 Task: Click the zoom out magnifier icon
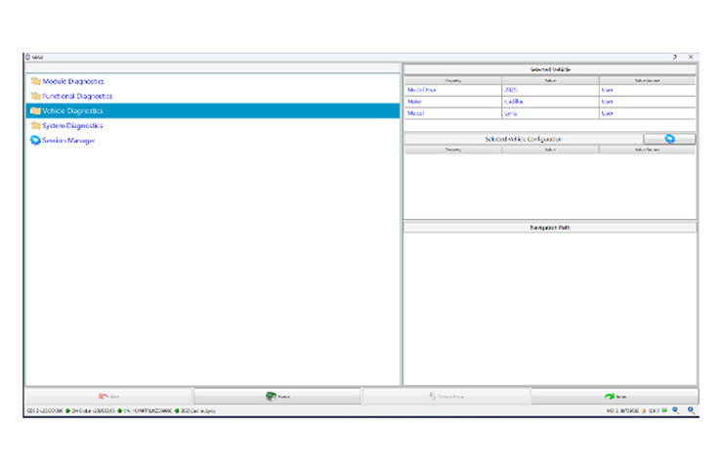(x=675, y=411)
